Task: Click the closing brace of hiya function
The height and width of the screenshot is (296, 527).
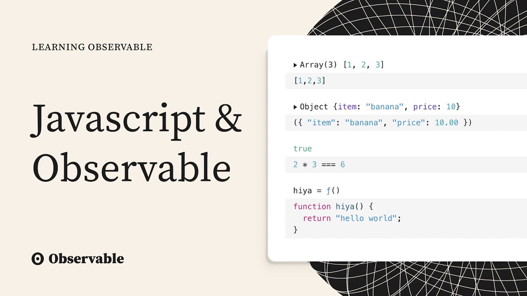Action: pos(295,230)
